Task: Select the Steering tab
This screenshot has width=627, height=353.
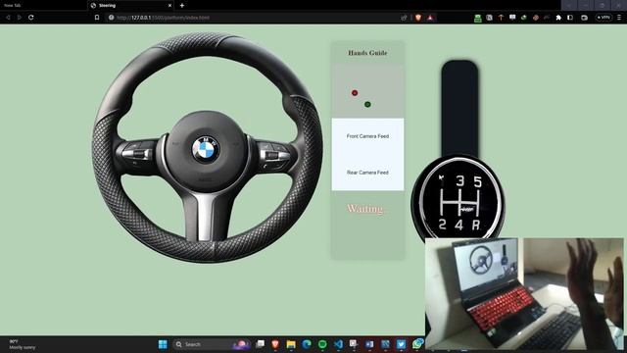Action: coord(130,6)
